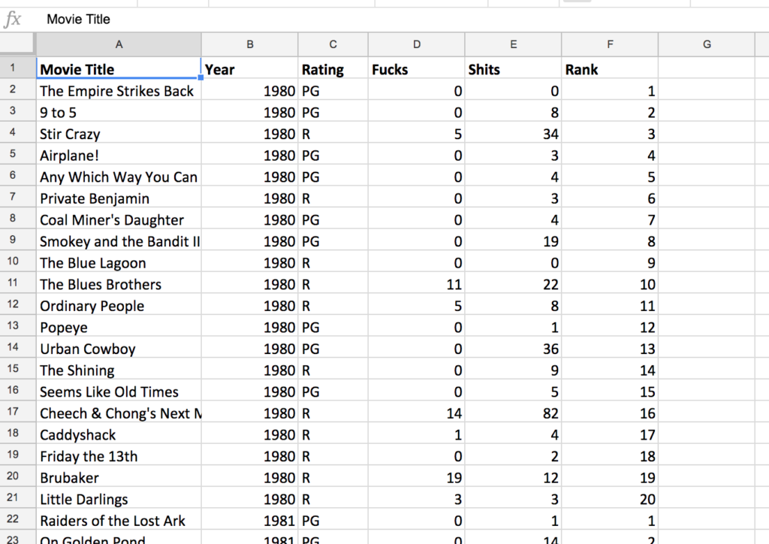The width and height of the screenshot is (769, 544).
Task: Select the Ordinary People cell
Action: pyautogui.click(x=119, y=306)
